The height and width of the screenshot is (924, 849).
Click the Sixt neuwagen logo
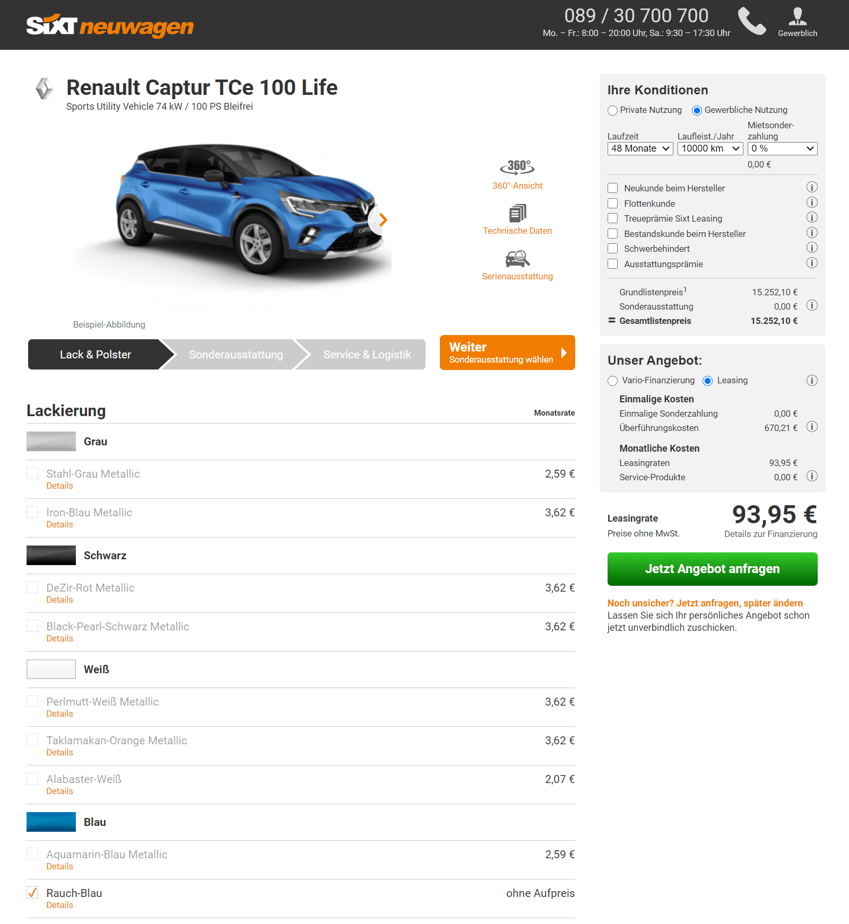pos(110,25)
